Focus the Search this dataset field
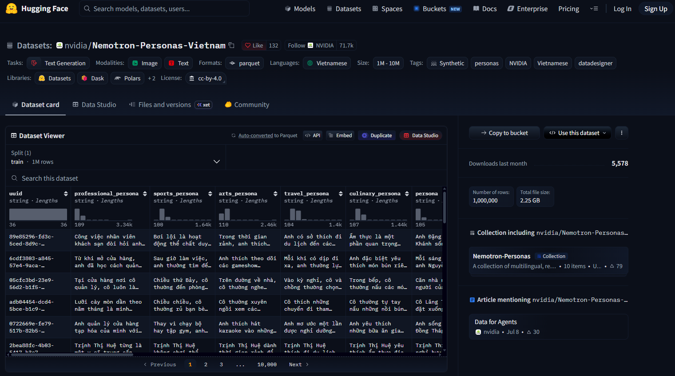Screen dimensions: 675x376 tap(226, 178)
